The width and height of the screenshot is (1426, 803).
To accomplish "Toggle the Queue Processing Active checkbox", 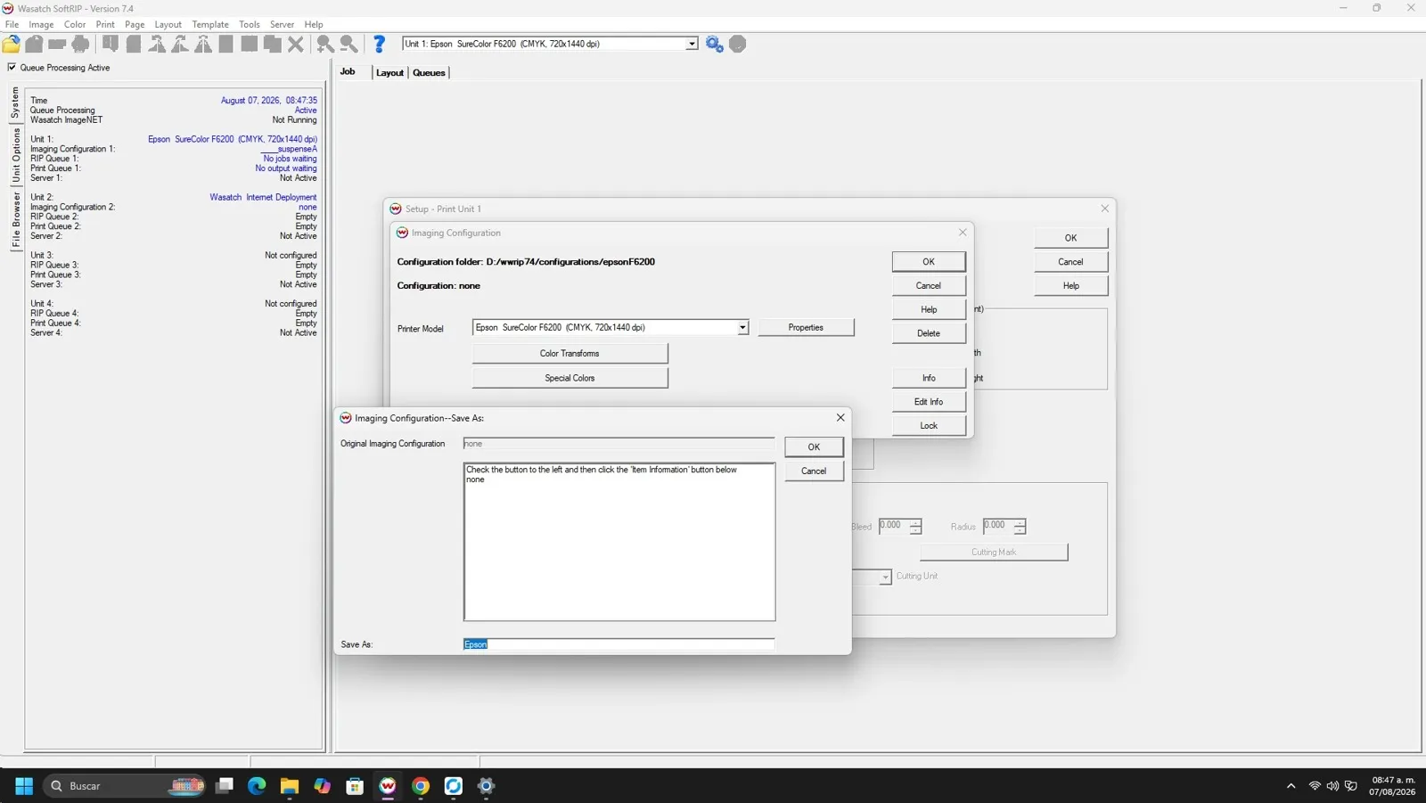I will [x=12, y=67].
